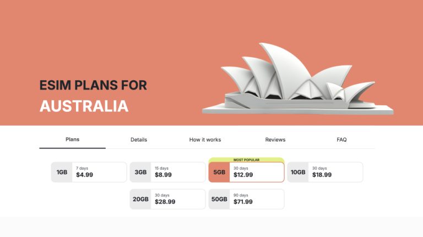This screenshot has height=237, width=423.
Task: Click the $28.99 price
Action: pos(165,202)
